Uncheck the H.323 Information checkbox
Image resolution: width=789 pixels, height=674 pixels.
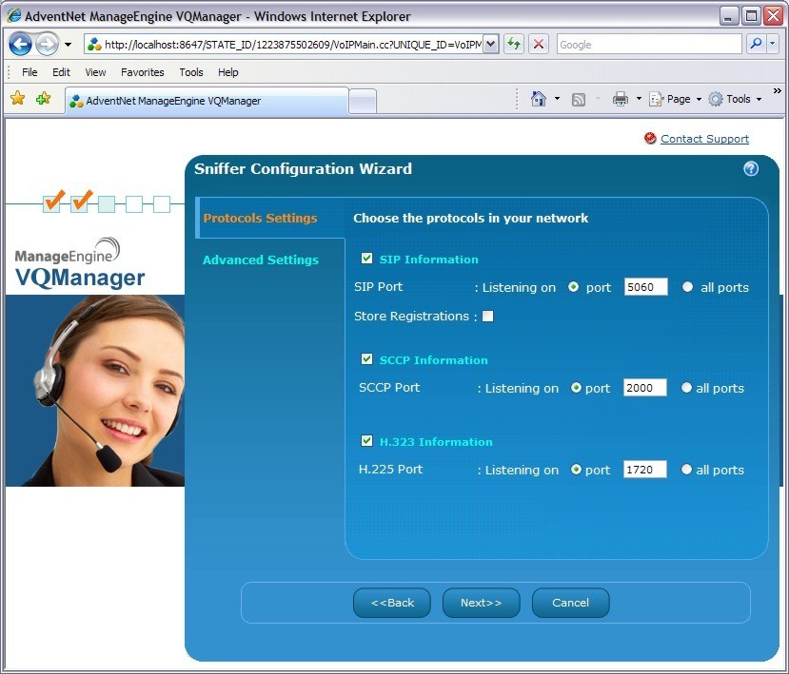click(366, 441)
